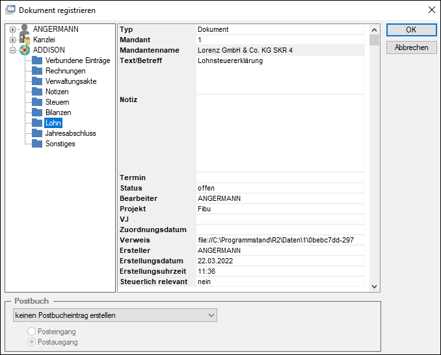Click the scrollbar up arrow
441x355 pixels.
pos(375,30)
